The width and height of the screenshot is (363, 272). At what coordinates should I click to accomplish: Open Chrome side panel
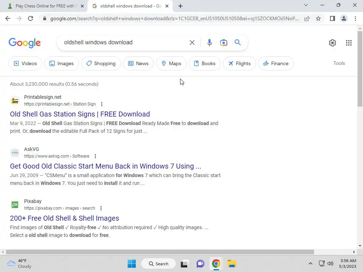coord(333,18)
